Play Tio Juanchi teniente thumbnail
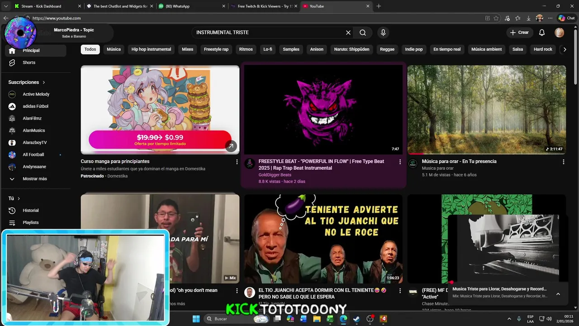The image size is (579, 326). pyautogui.click(x=323, y=239)
